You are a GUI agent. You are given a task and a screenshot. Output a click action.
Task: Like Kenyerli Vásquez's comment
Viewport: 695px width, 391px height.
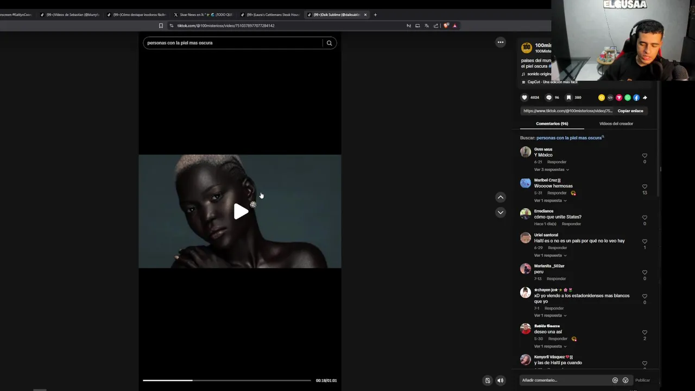[x=645, y=363]
